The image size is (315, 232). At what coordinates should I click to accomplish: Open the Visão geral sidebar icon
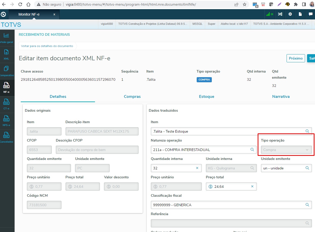6,38
